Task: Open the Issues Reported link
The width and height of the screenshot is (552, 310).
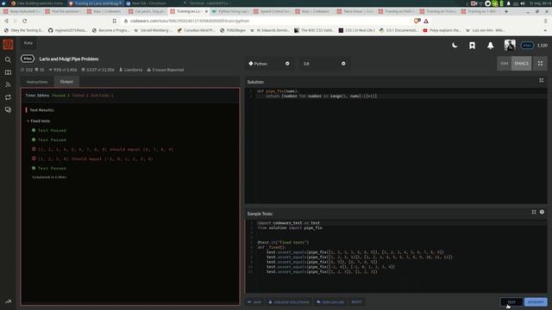Action: coord(166,70)
